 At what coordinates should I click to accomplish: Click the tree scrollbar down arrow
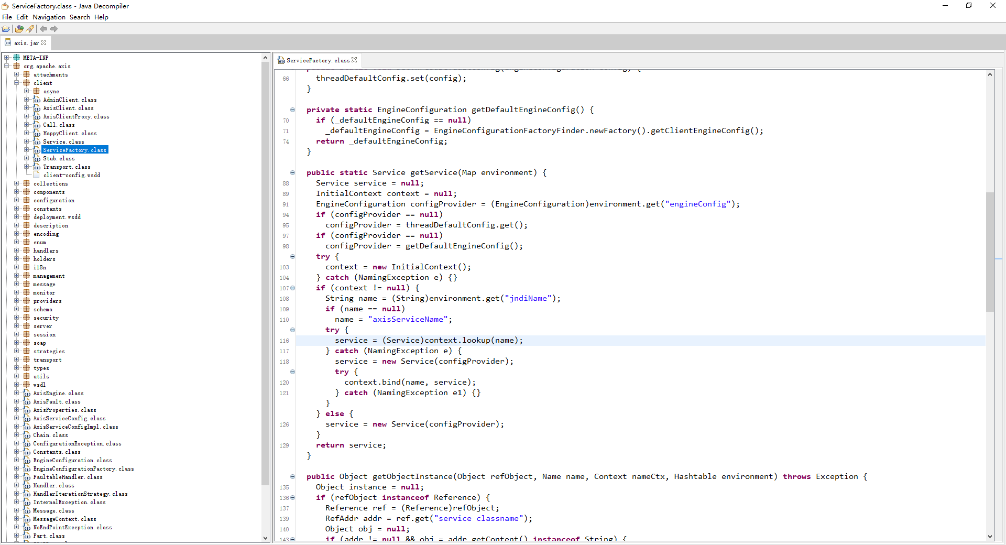[x=265, y=538]
